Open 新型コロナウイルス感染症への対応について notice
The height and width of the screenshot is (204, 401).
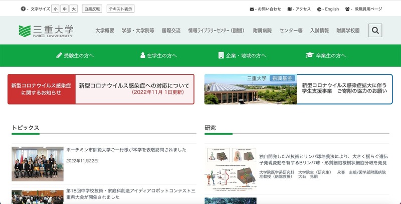coord(134,89)
